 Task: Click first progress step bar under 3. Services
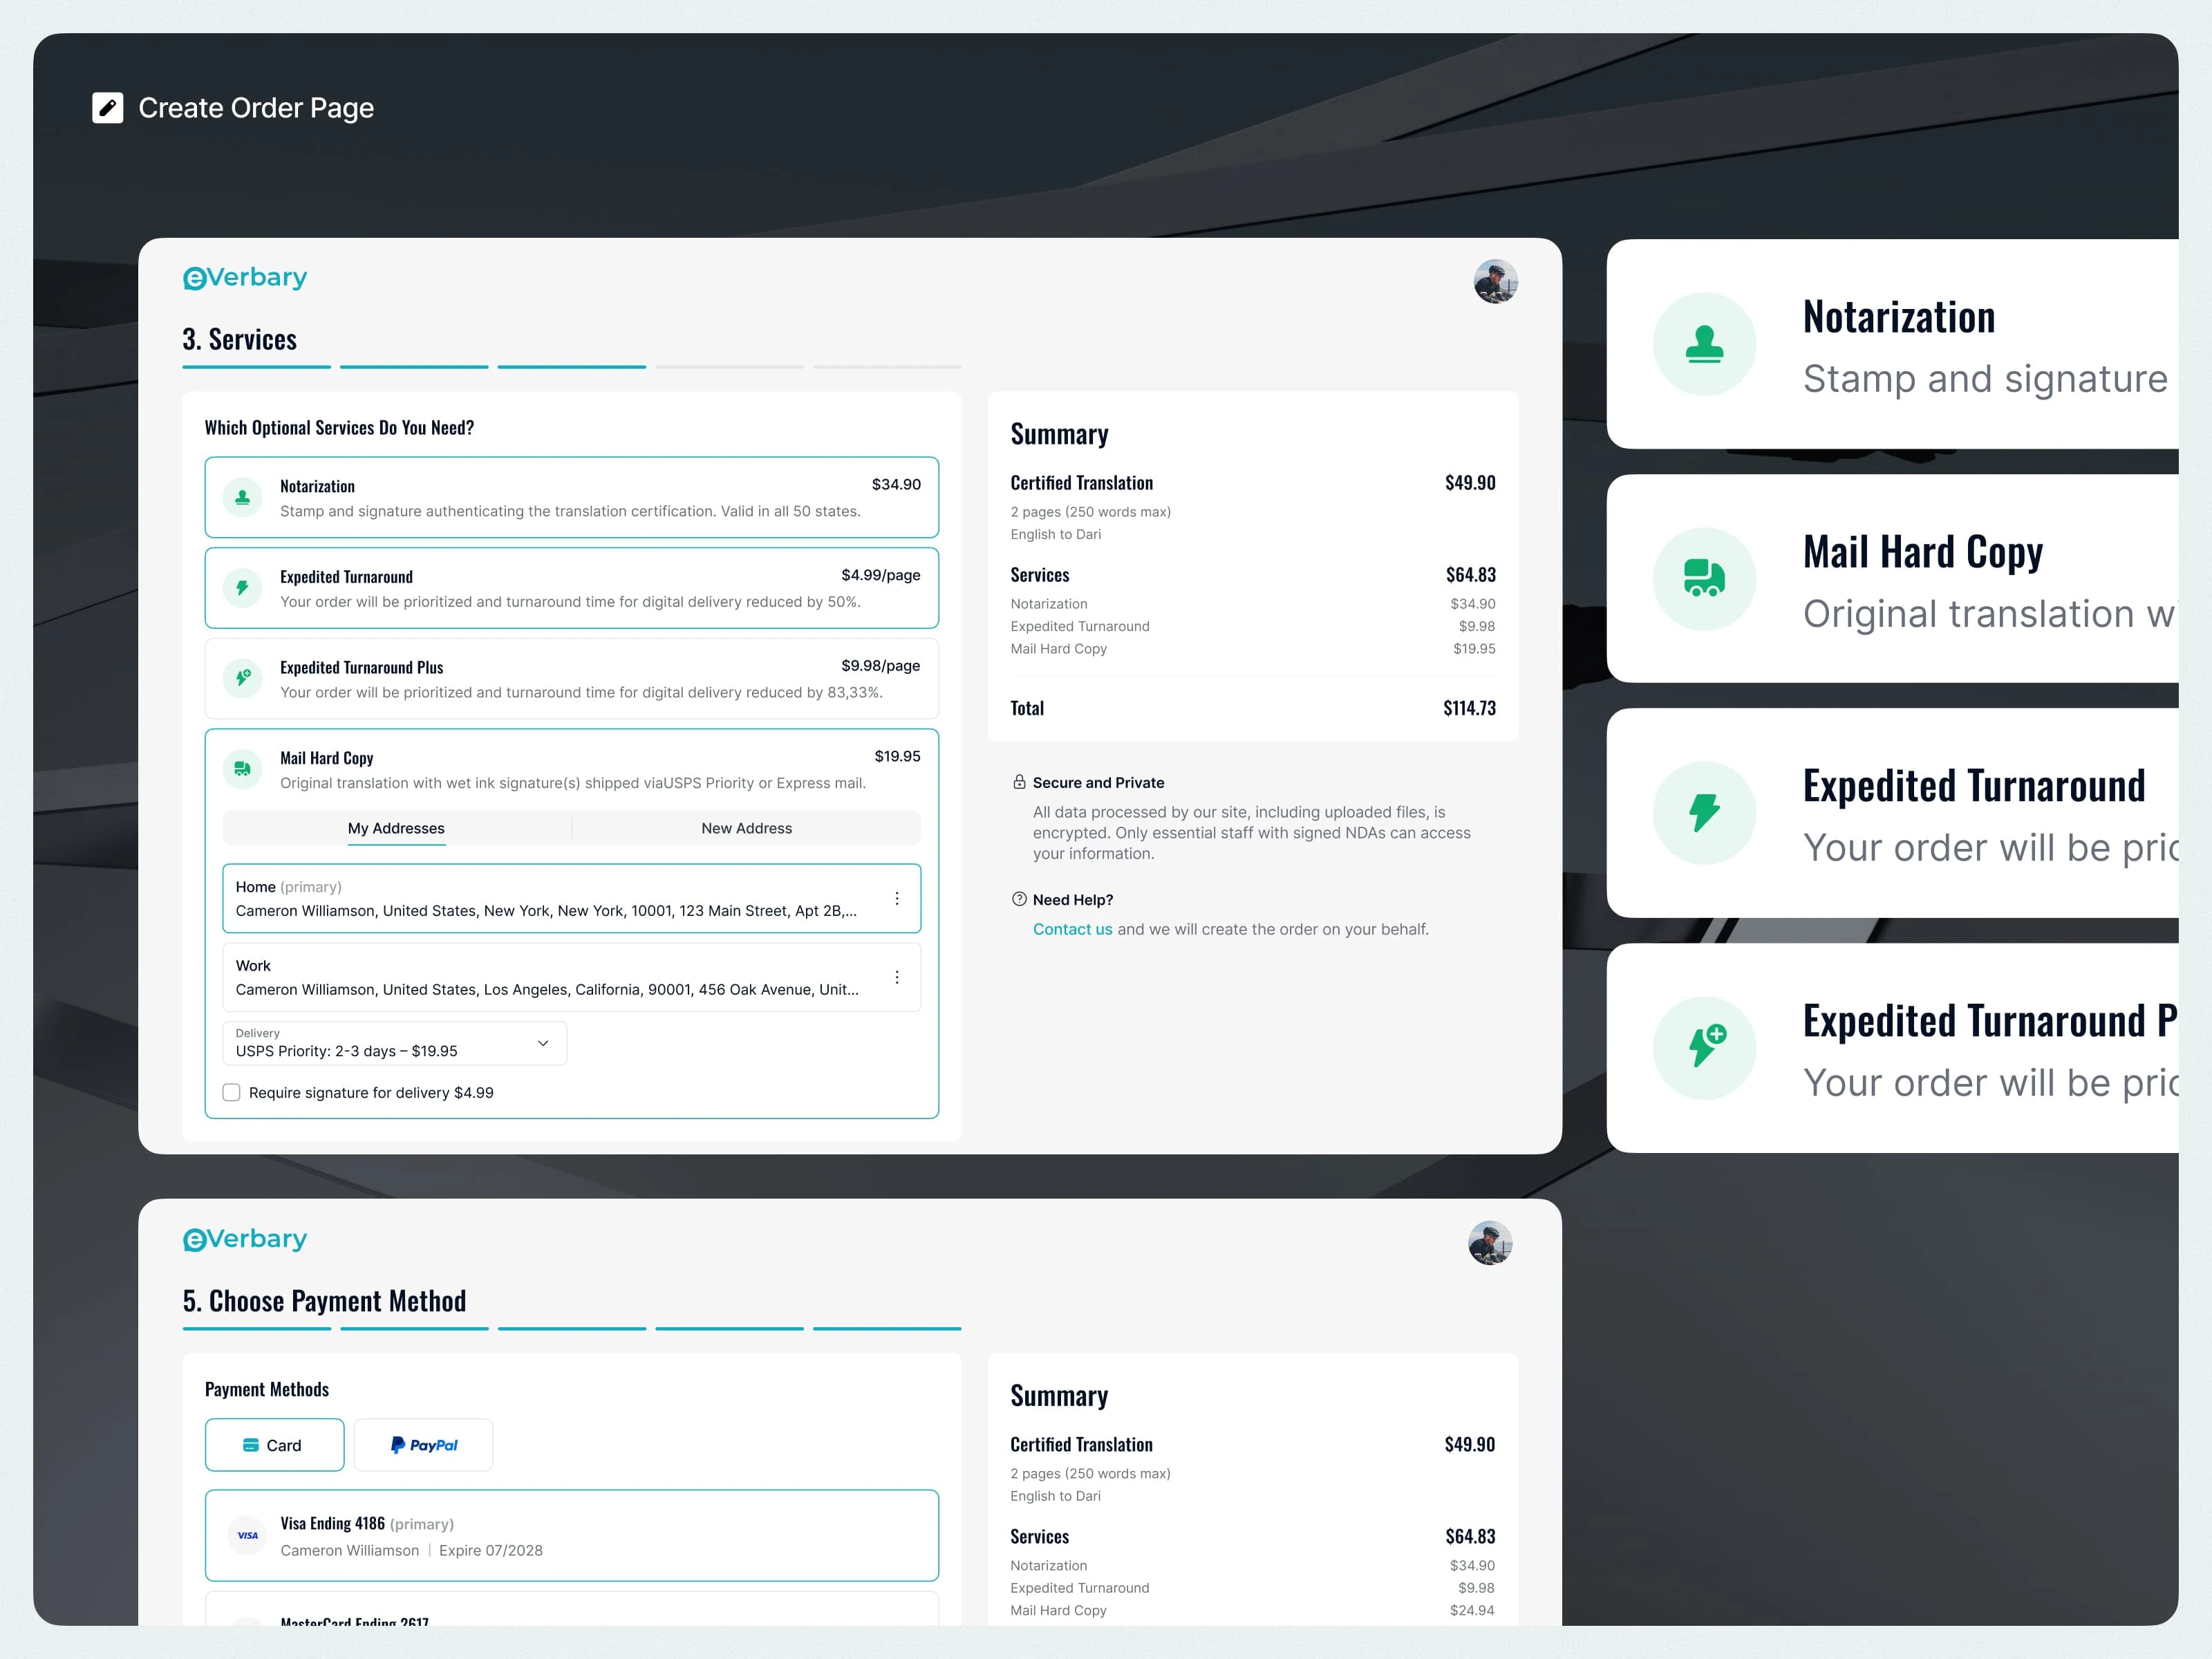[x=256, y=367]
